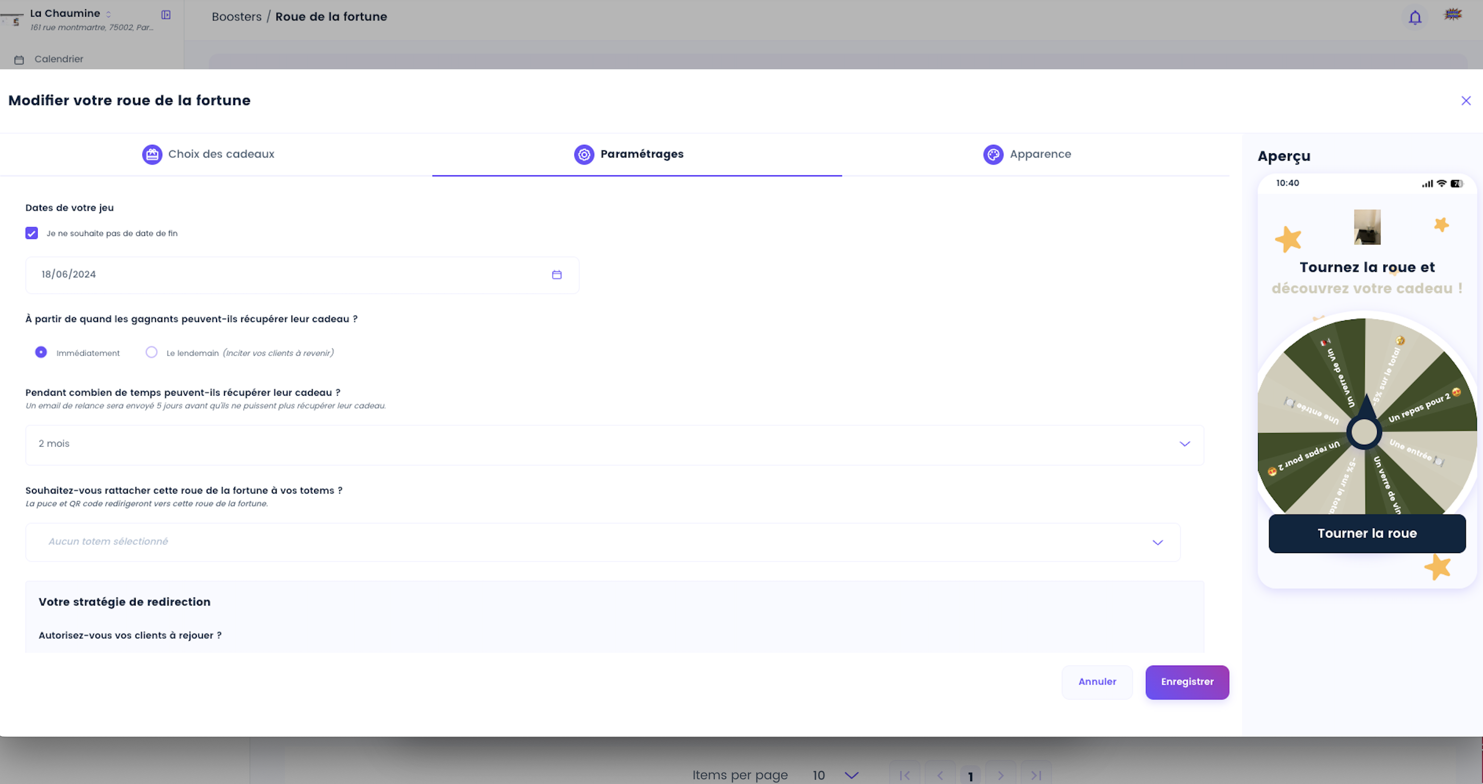Open the calendar picker icon in date field
Viewport: 1483px width, 784px height.
pos(557,274)
